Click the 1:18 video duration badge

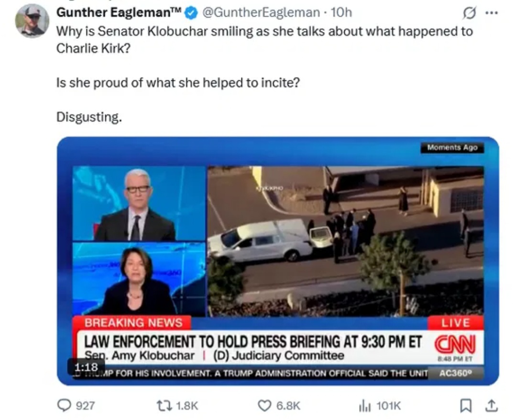coord(86,366)
